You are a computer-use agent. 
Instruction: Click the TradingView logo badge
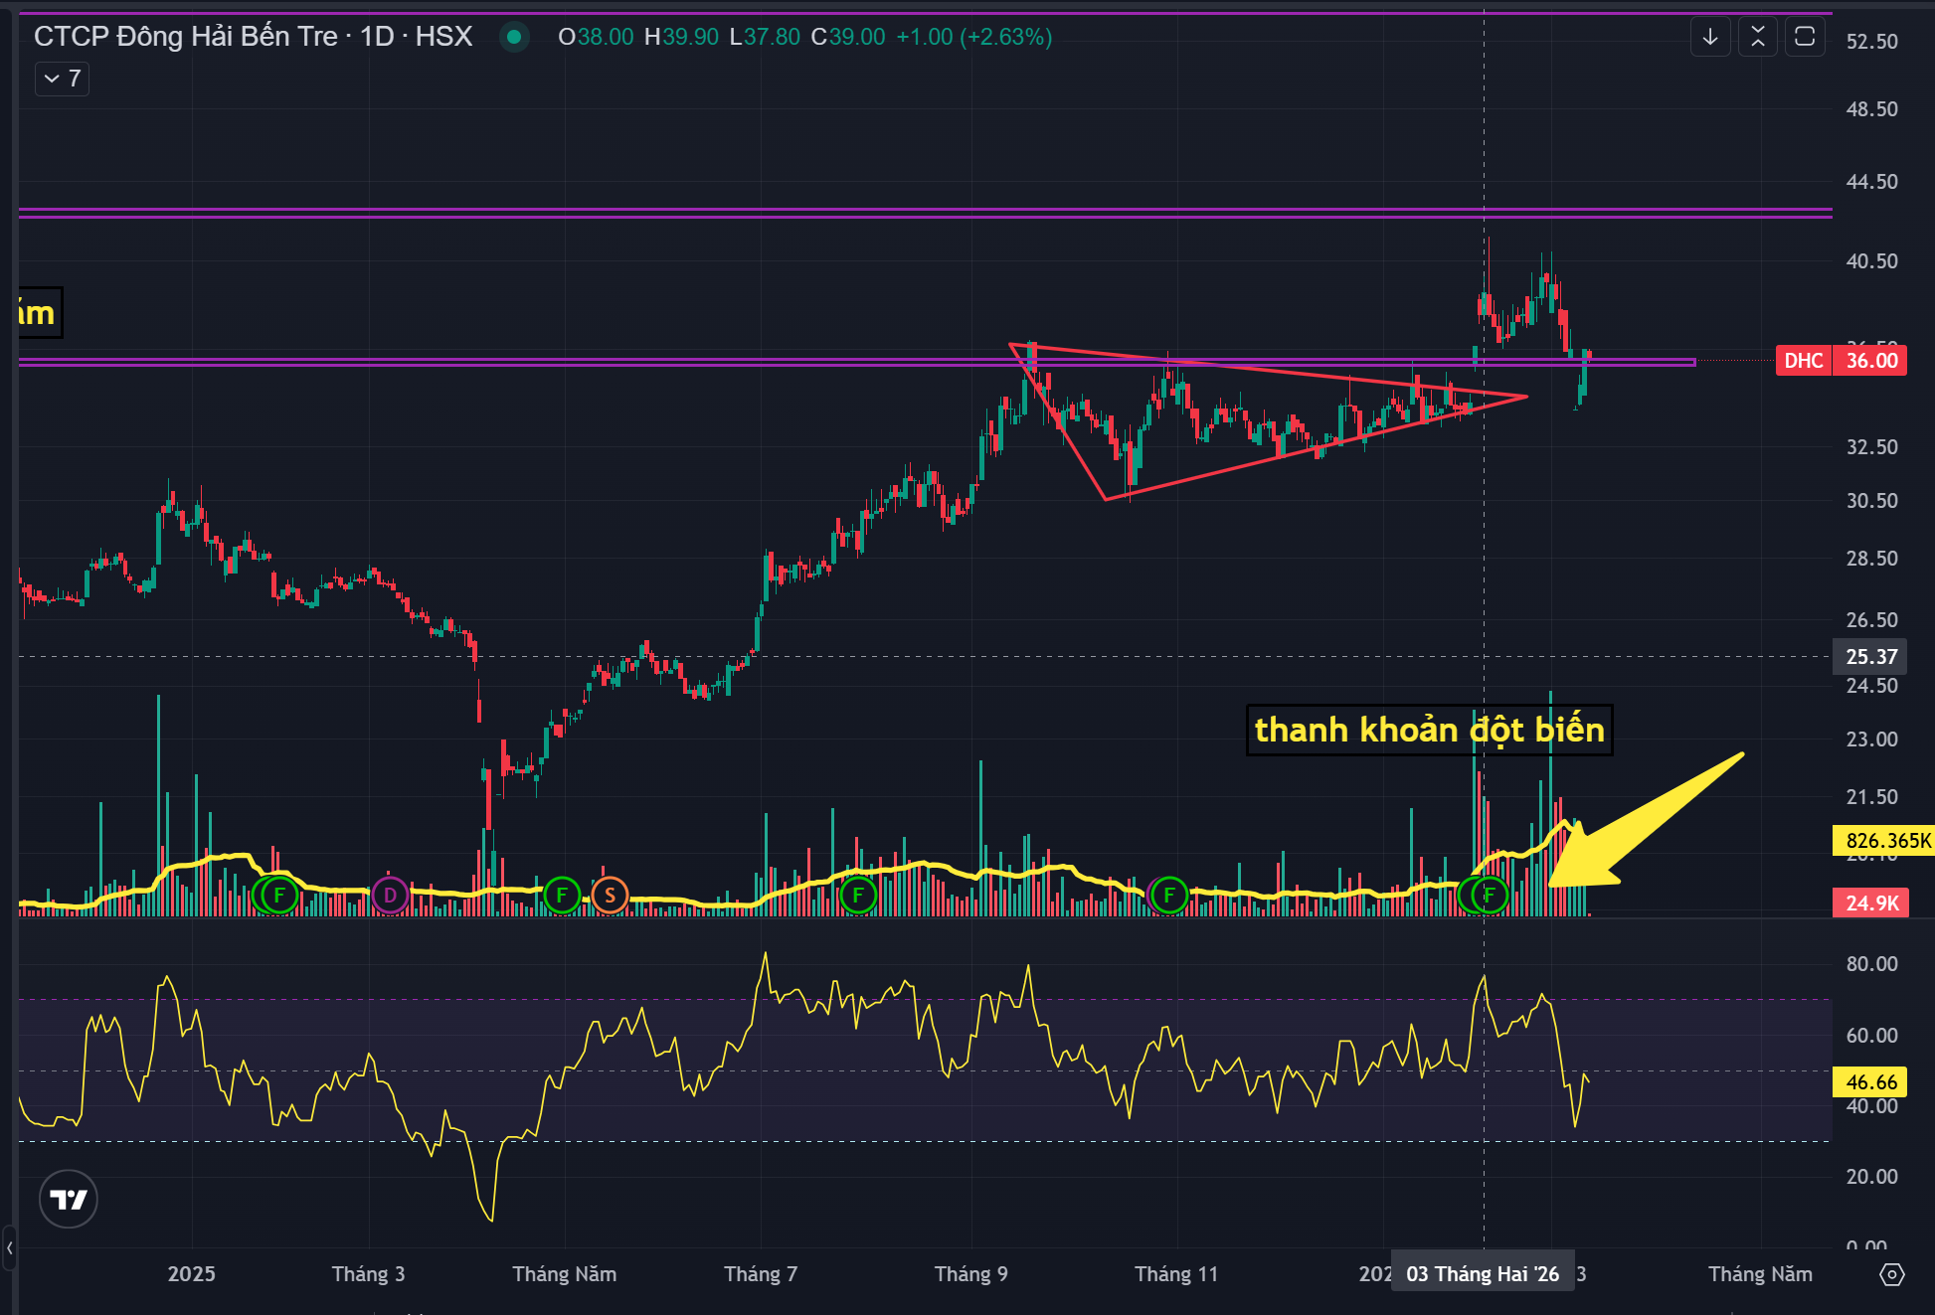point(68,1199)
